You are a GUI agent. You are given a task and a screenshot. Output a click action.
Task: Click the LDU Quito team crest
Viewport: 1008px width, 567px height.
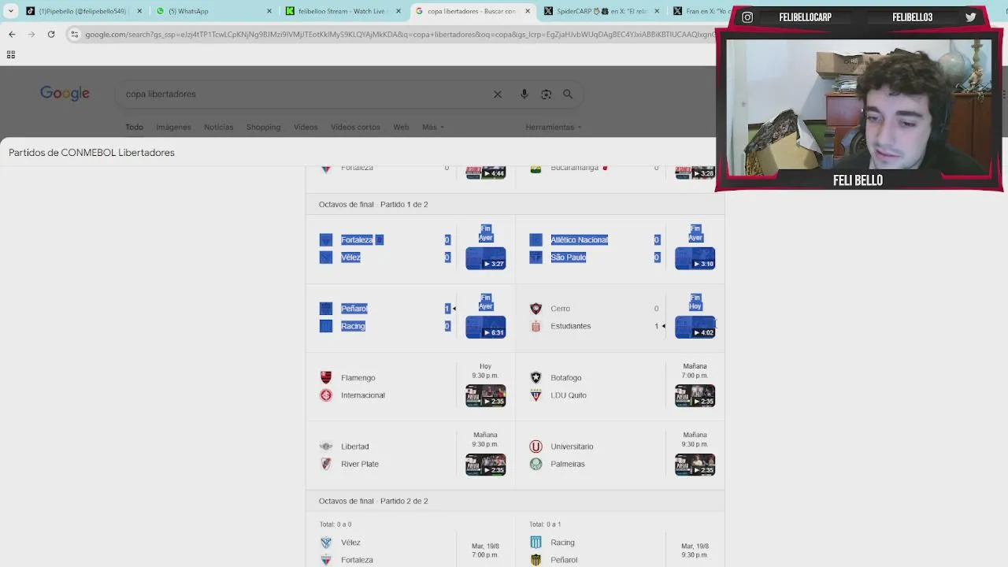535,395
